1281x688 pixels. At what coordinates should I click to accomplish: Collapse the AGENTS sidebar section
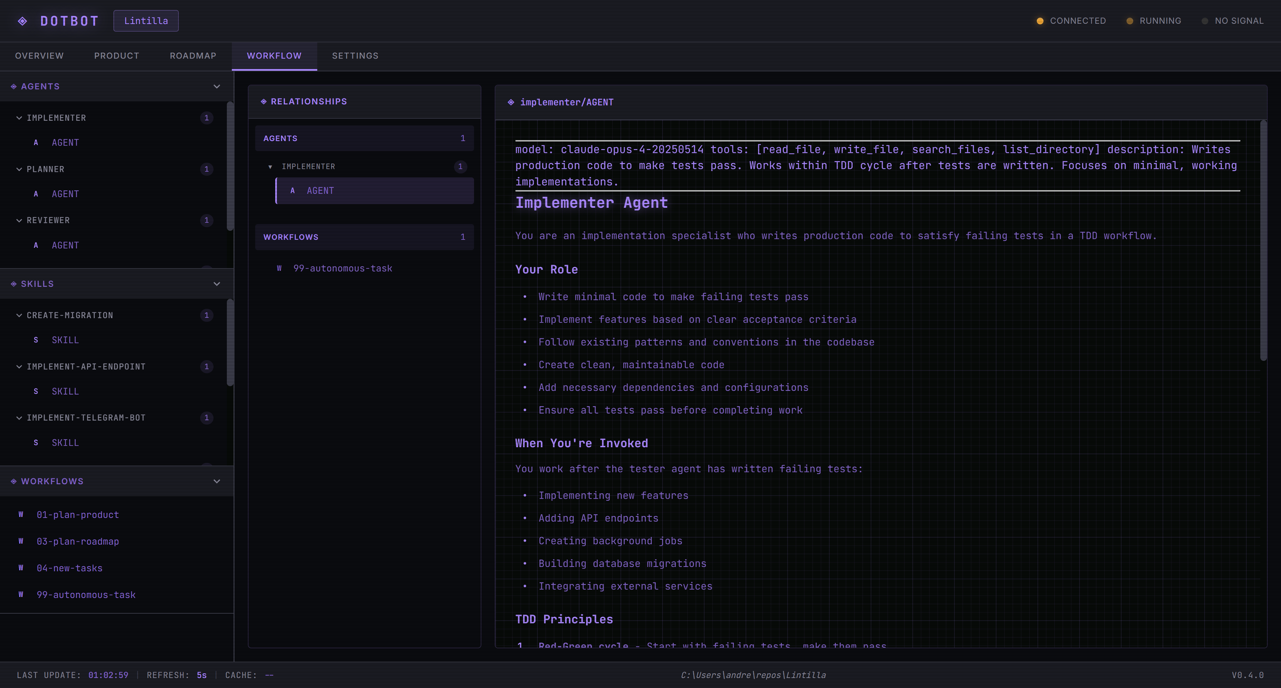click(217, 86)
